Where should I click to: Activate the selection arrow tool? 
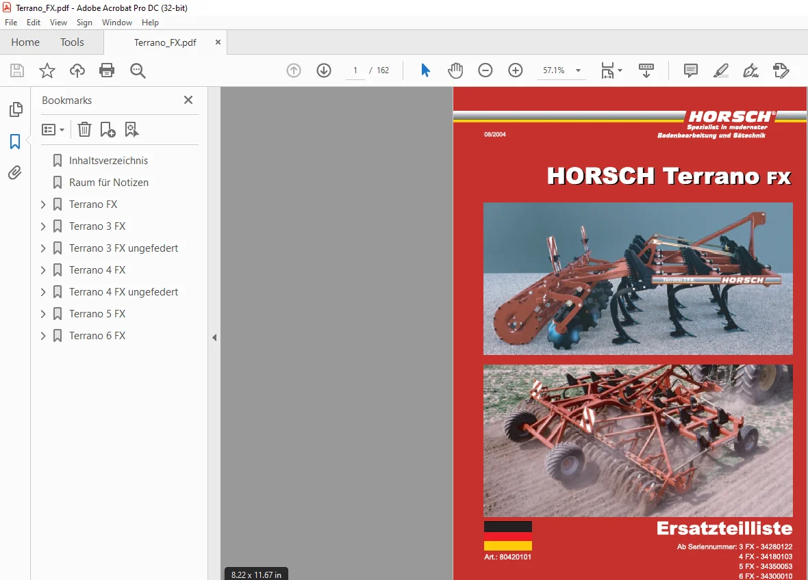(425, 70)
